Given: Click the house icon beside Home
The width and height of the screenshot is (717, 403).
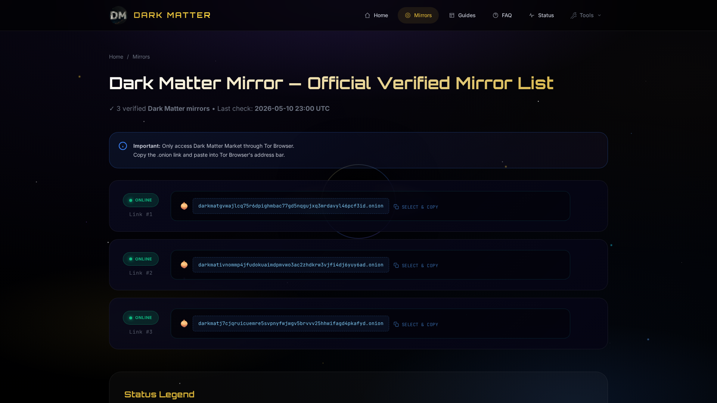Looking at the screenshot, I should (x=367, y=15).
